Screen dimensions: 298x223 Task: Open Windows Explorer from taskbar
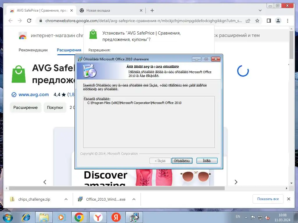[44, 217]
